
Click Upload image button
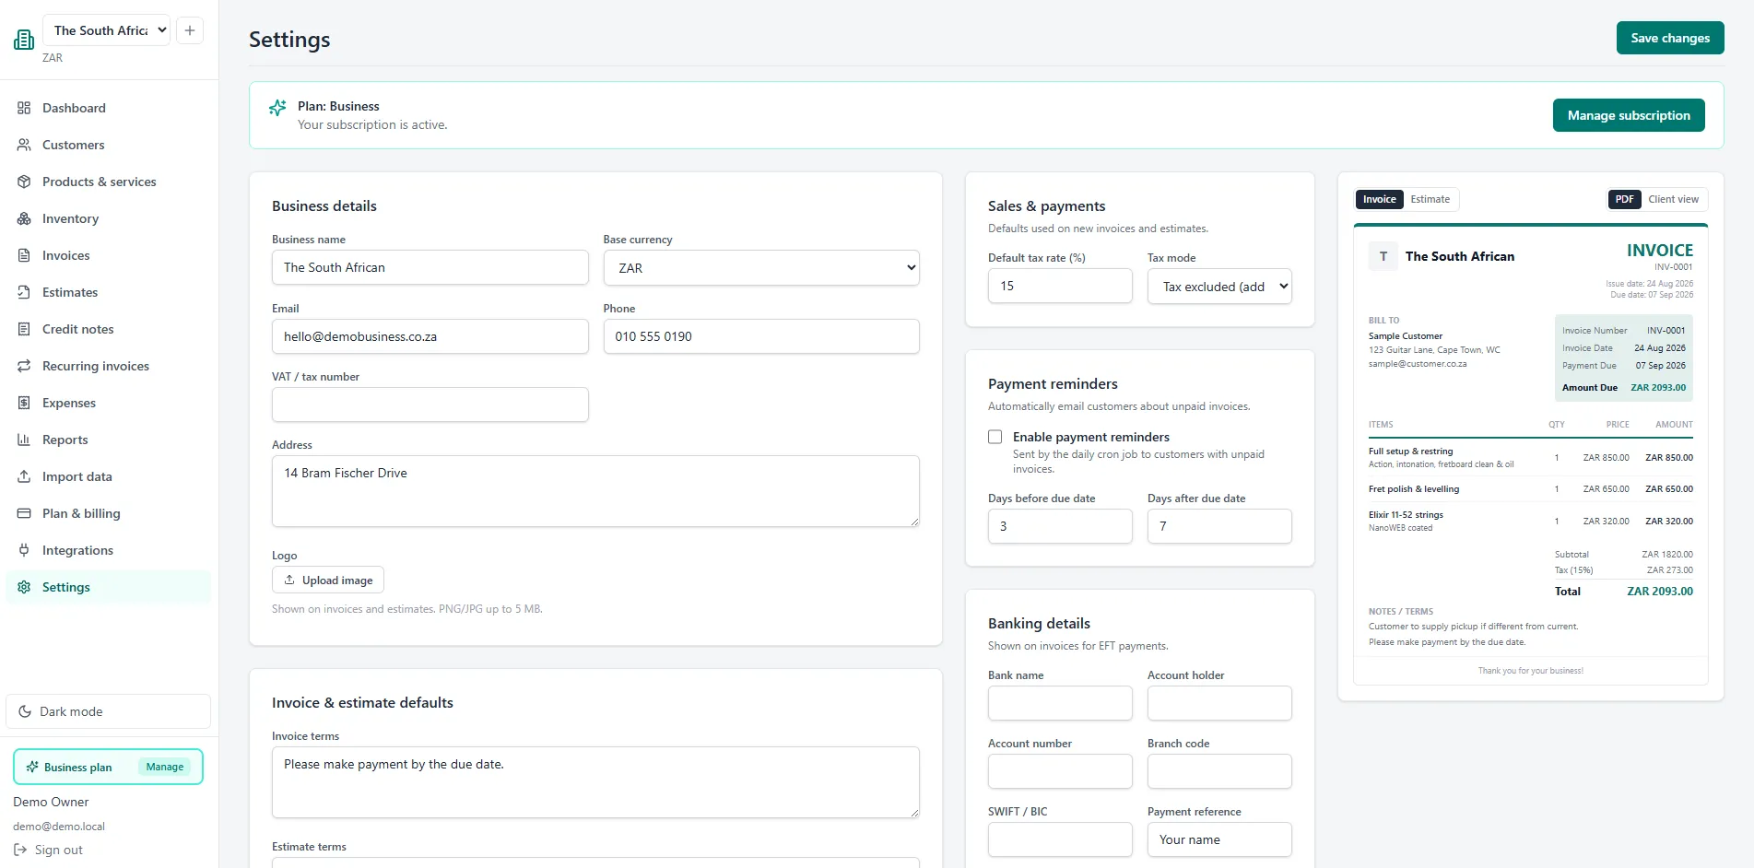(x=328, y=580)
